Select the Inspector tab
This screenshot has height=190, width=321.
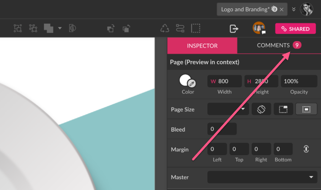202,46
